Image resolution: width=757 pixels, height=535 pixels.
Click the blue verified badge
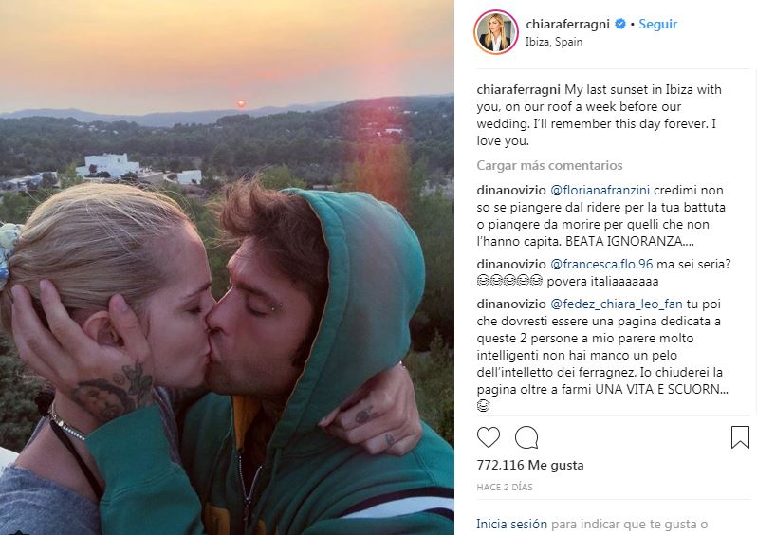[619, 24]
